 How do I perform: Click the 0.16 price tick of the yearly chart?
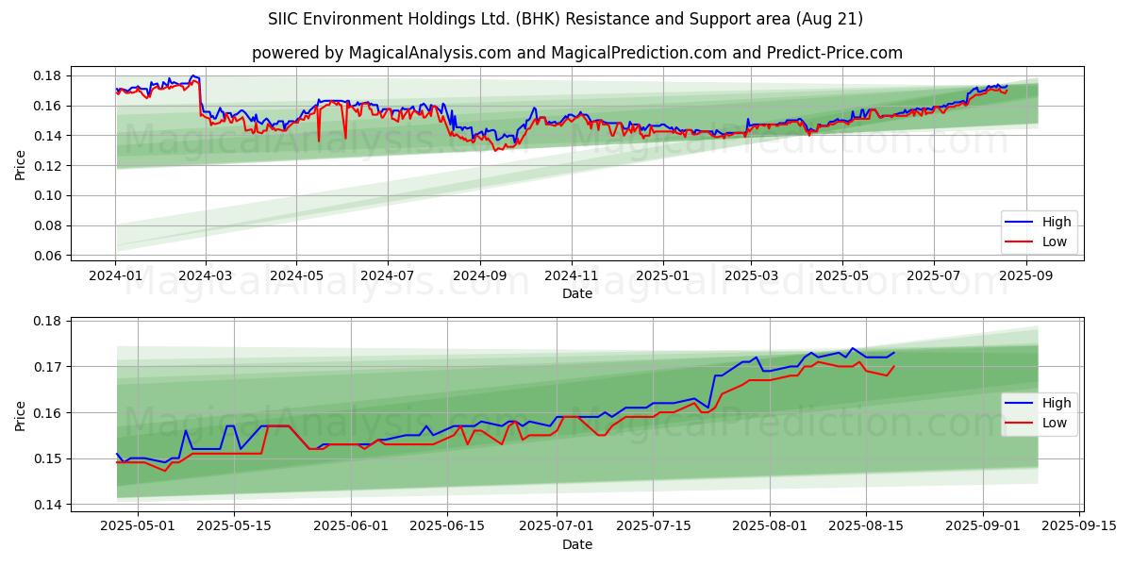[48, 107]
